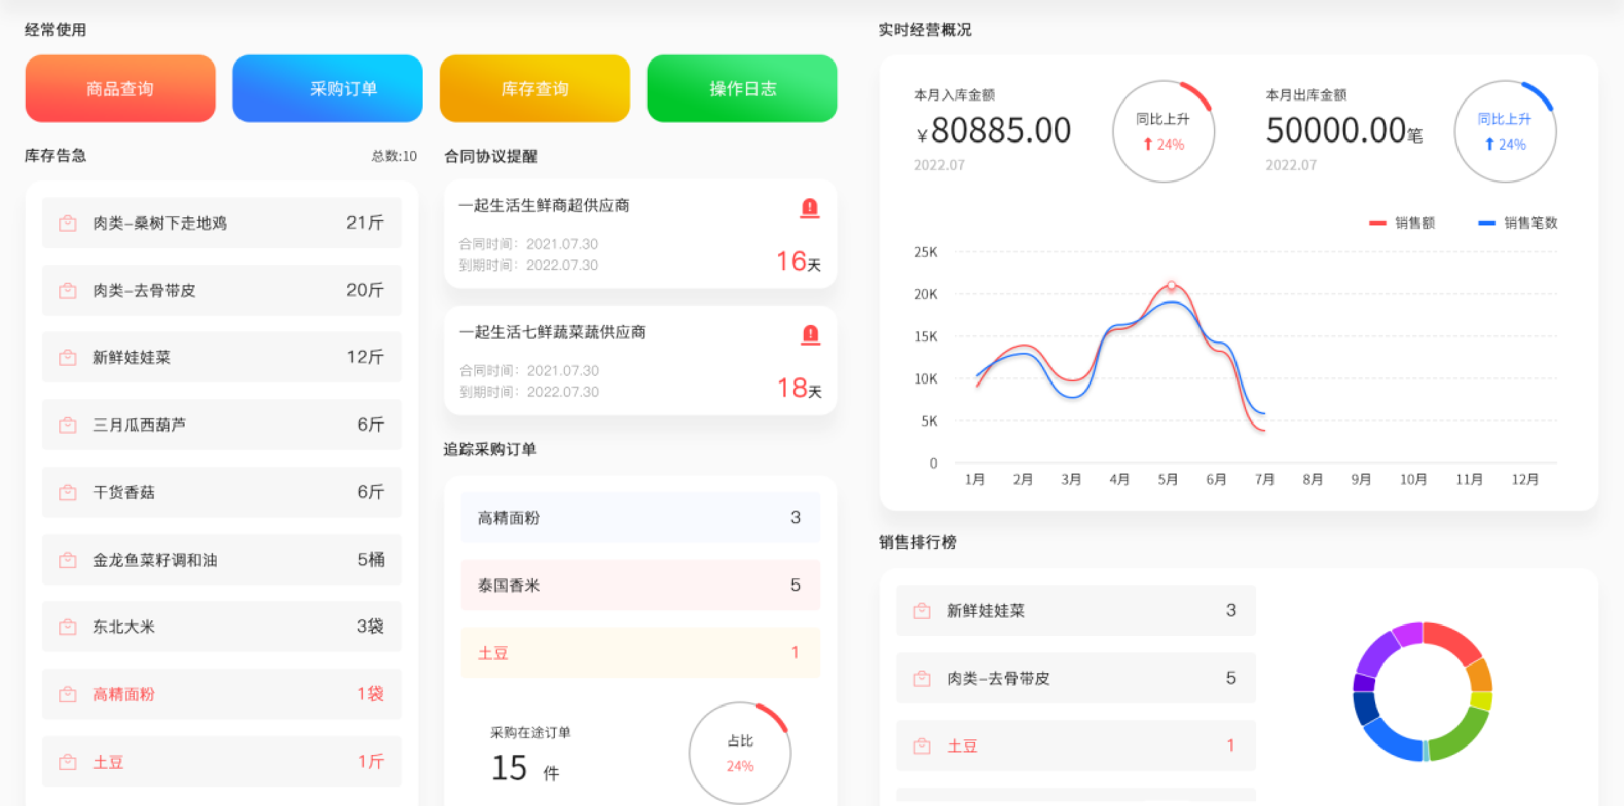Go to 库存查询 yellow button
The width and height of the screenshot is (1624, 806).
click(x=535, y=88)
